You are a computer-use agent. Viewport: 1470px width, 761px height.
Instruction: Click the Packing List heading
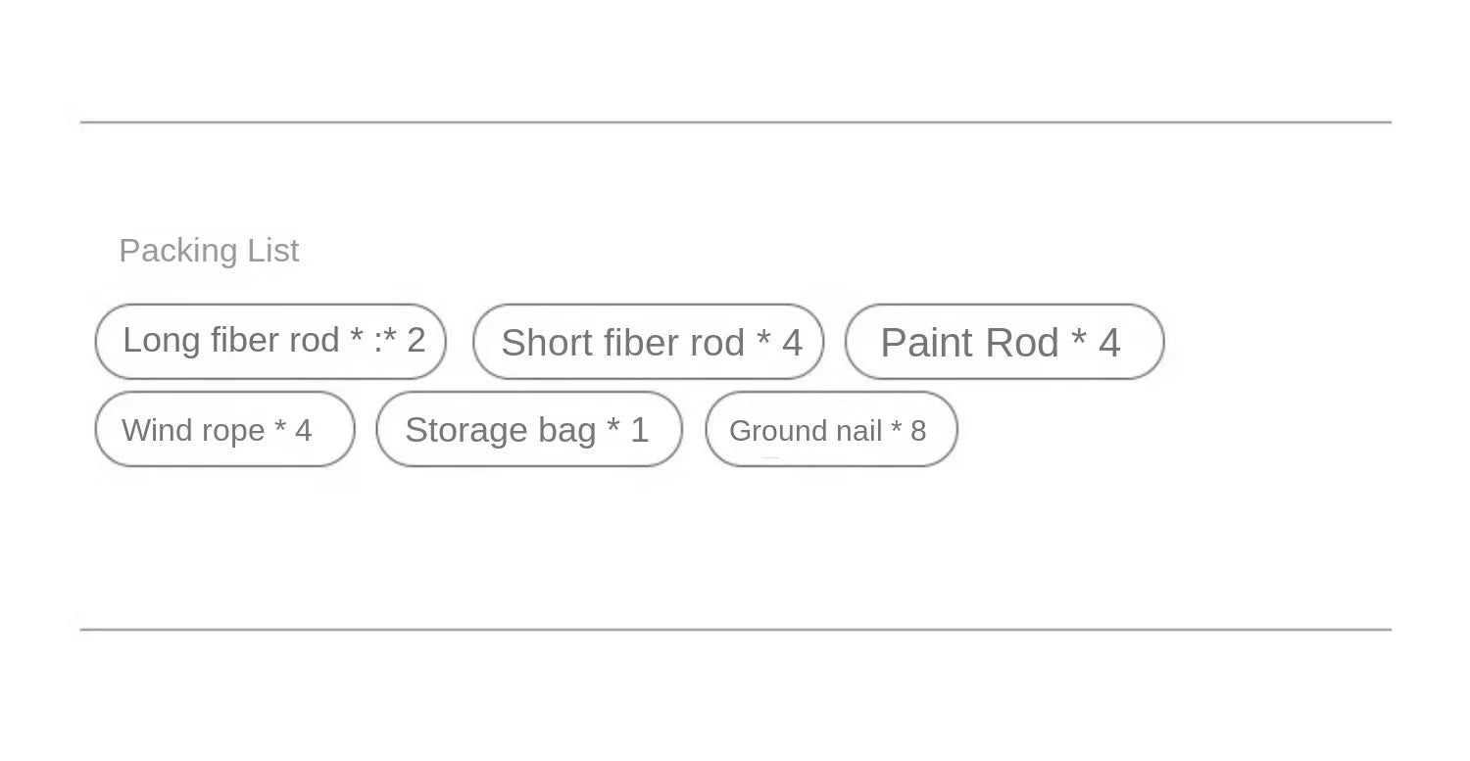pos(209,251)
